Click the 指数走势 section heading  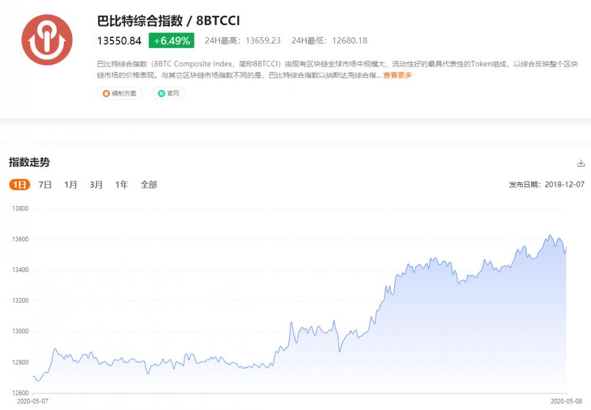click(29, 162)
